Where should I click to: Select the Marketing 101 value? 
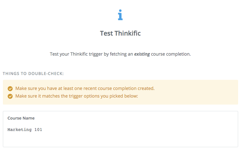pyautogui.click(x=25, y=130)
